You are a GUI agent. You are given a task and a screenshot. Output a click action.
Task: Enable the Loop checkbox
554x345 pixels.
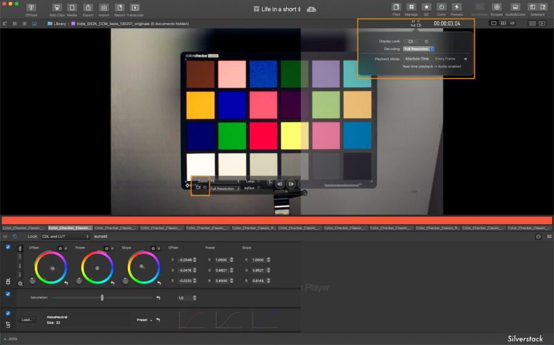[259, 181]
